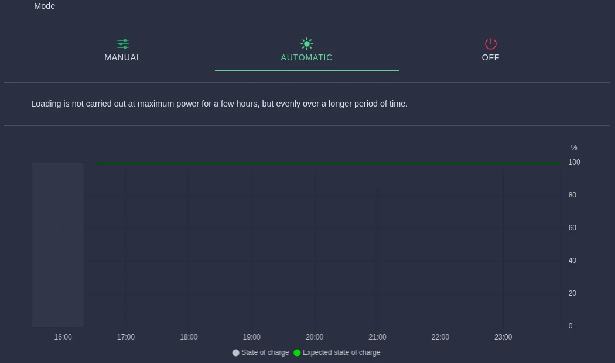Screen dimensions: 615x363
Task: Toggle Expected state of charge legend dot
Action: (297, 353)
